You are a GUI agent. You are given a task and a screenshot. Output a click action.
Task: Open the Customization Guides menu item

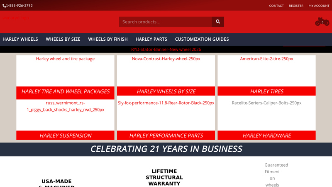click(202, 39)
